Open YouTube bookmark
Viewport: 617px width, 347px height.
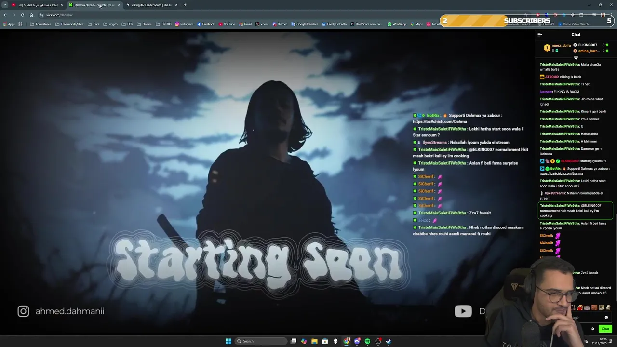coord(227,24)
